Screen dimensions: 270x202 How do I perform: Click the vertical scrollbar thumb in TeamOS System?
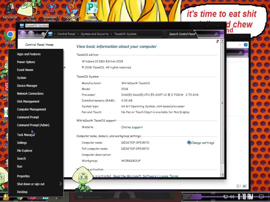coord(222,103)
